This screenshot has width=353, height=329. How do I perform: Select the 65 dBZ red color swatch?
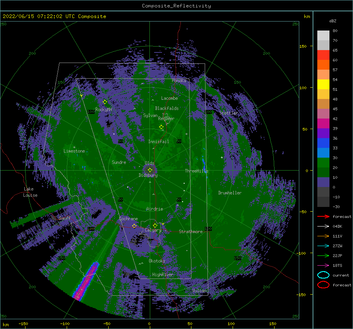pyautogui.click(x=323, y=55)
